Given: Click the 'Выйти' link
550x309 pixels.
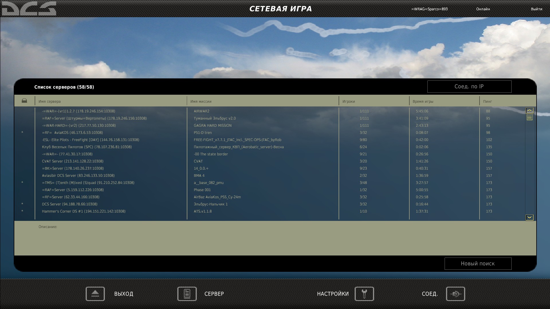Looking at the screenshot, I should coord(536,9).
